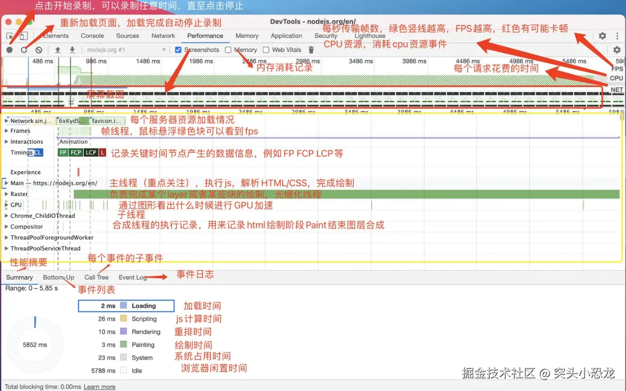
Task: Click the gray System color swatch
Action: click(x=124, y=358)
